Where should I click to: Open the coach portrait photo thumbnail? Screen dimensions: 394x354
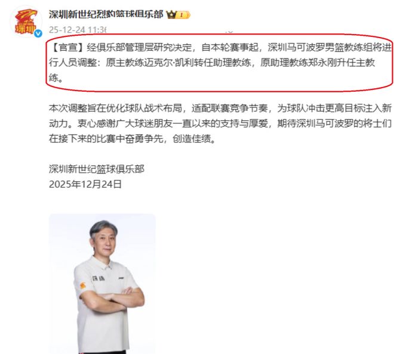click(x=102, y=284)
